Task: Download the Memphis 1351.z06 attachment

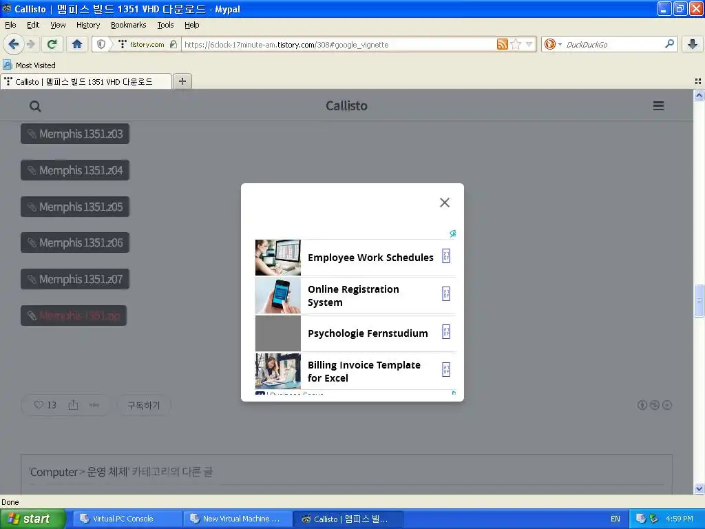Action: [75, 242]
